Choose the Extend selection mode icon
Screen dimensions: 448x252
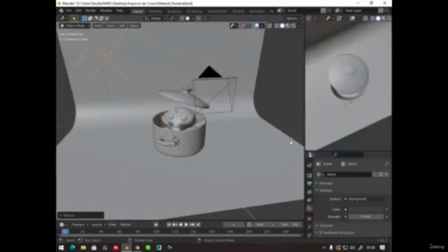coord(90,18)
